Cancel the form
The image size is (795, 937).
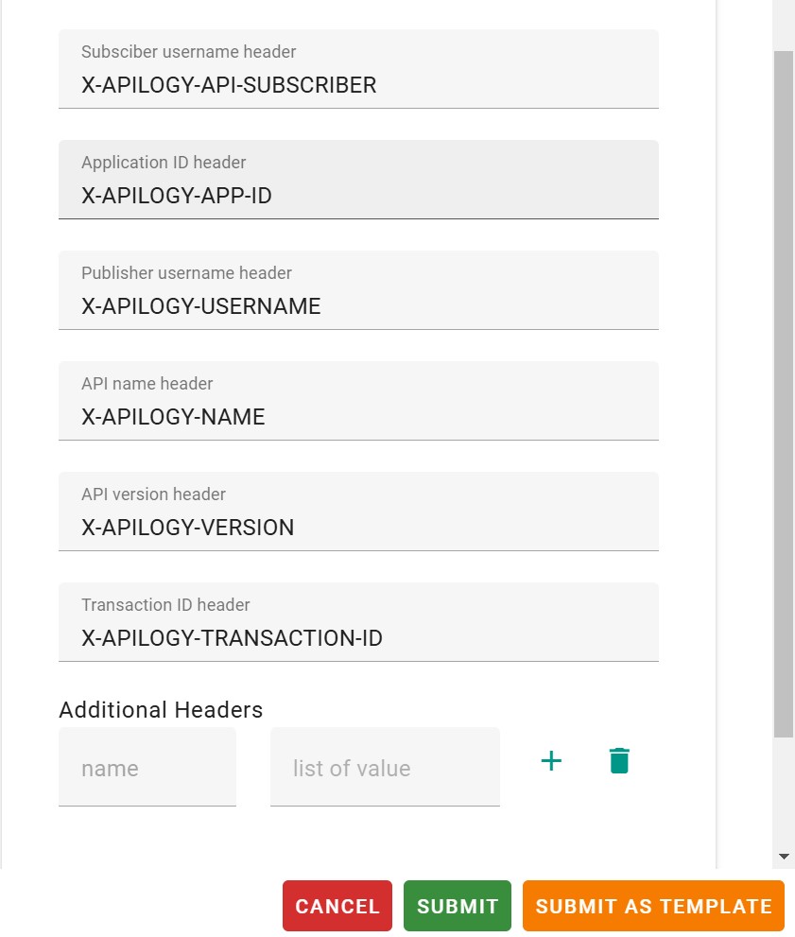tap(337, 906)
